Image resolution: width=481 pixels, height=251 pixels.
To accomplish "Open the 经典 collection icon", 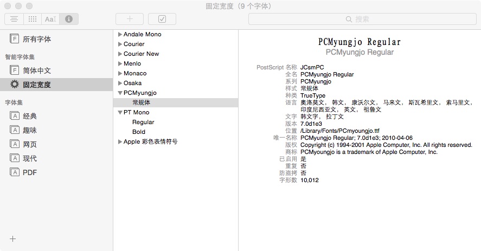I will click(x=15, y=115).
